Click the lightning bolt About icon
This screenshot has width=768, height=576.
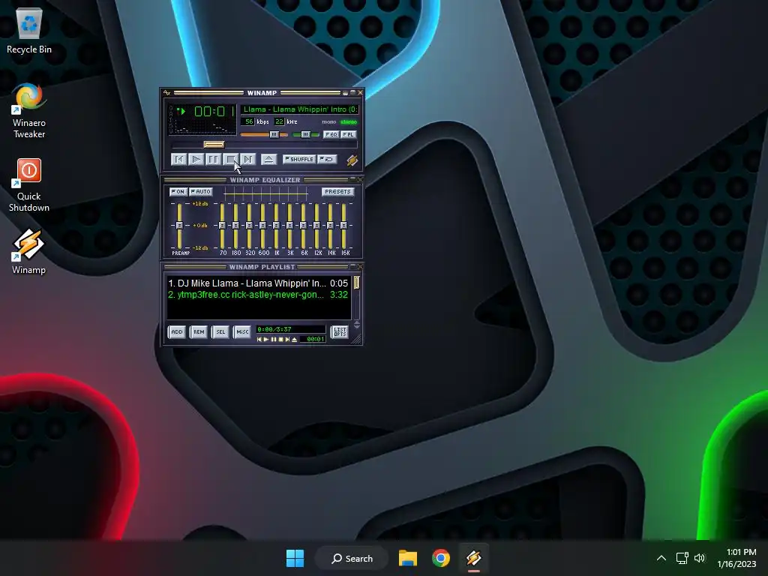tap(352, 160)
